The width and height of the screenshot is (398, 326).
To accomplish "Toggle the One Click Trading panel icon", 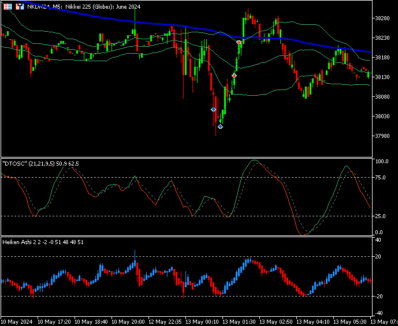I will tap(20, 7).
